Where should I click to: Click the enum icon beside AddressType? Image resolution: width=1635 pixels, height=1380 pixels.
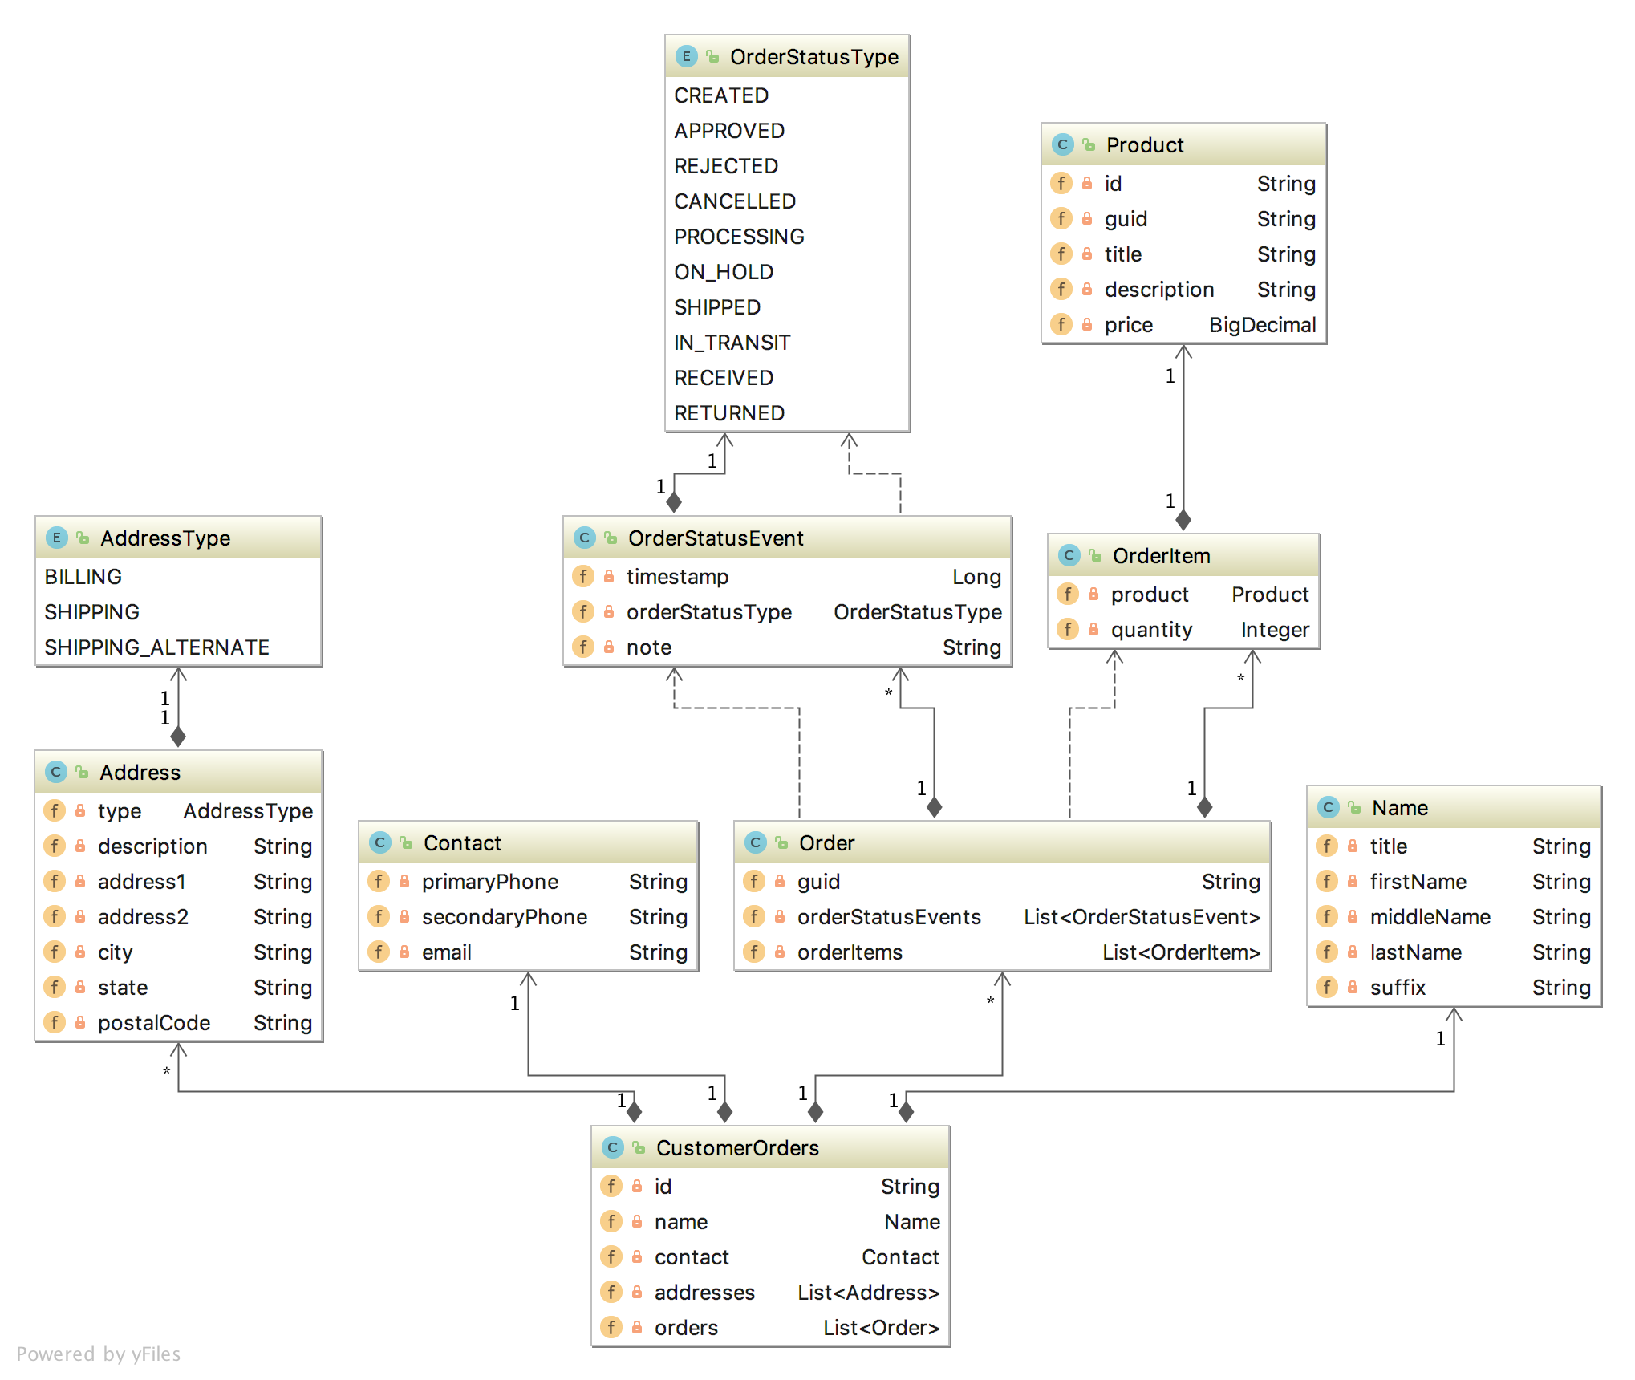coord(56,538)
